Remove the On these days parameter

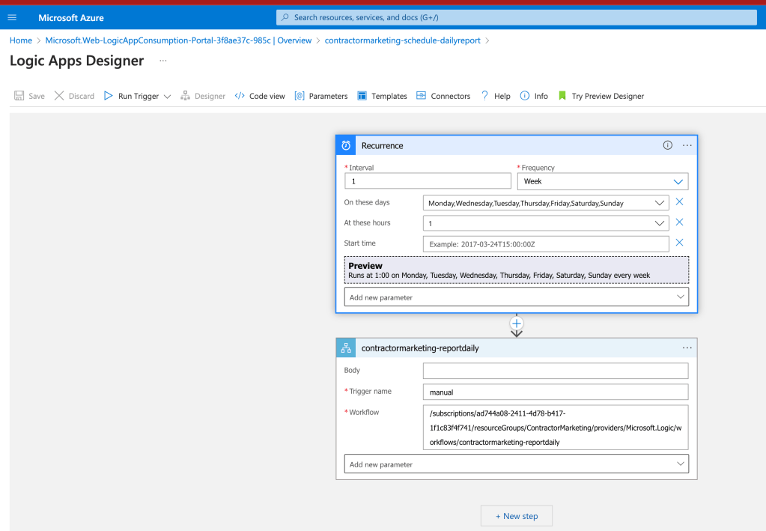pyautogui.click(x=679, y=201)
